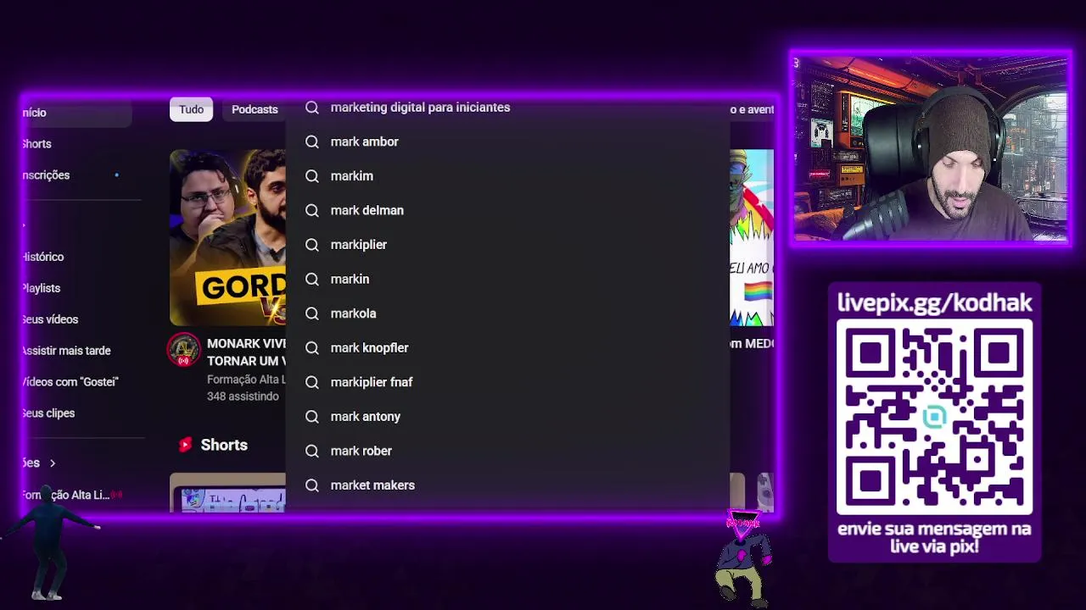Click live indicator next to Formação Alta Li...

[x=116, y=495]
